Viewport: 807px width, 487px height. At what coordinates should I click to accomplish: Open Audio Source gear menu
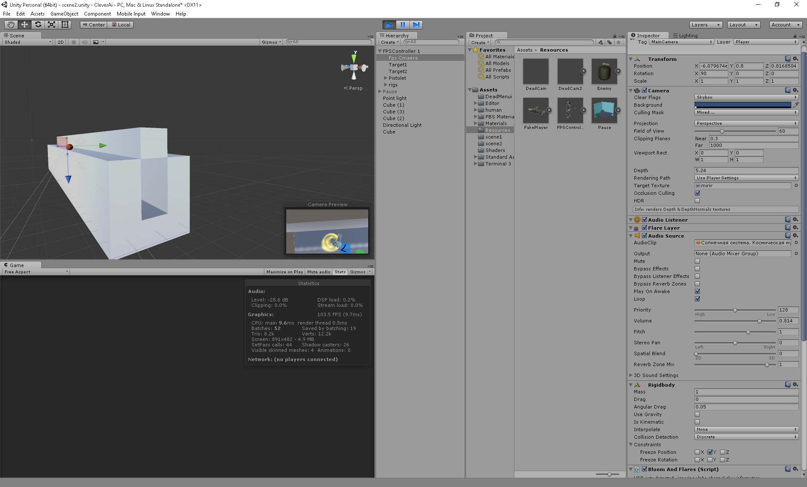(x=795, y=236)
